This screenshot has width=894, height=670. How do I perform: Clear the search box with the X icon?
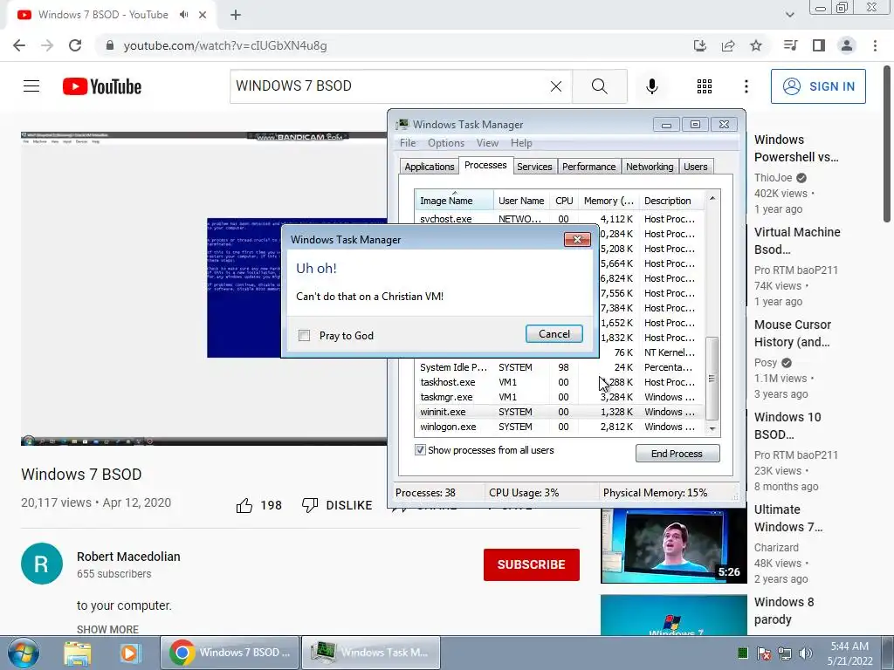(556, 86)
